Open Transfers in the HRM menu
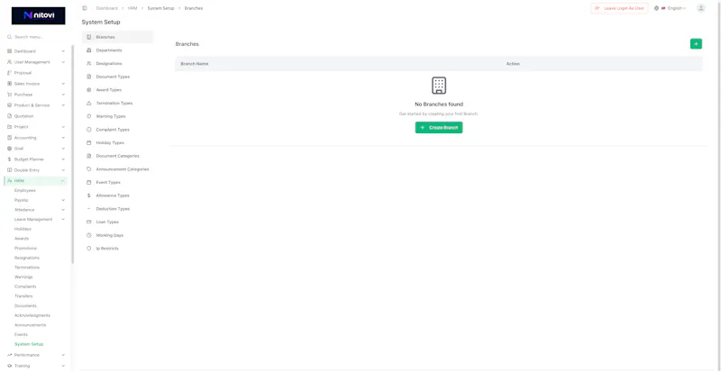The height and width of the screenshot is (372, 721). (23, 296)
